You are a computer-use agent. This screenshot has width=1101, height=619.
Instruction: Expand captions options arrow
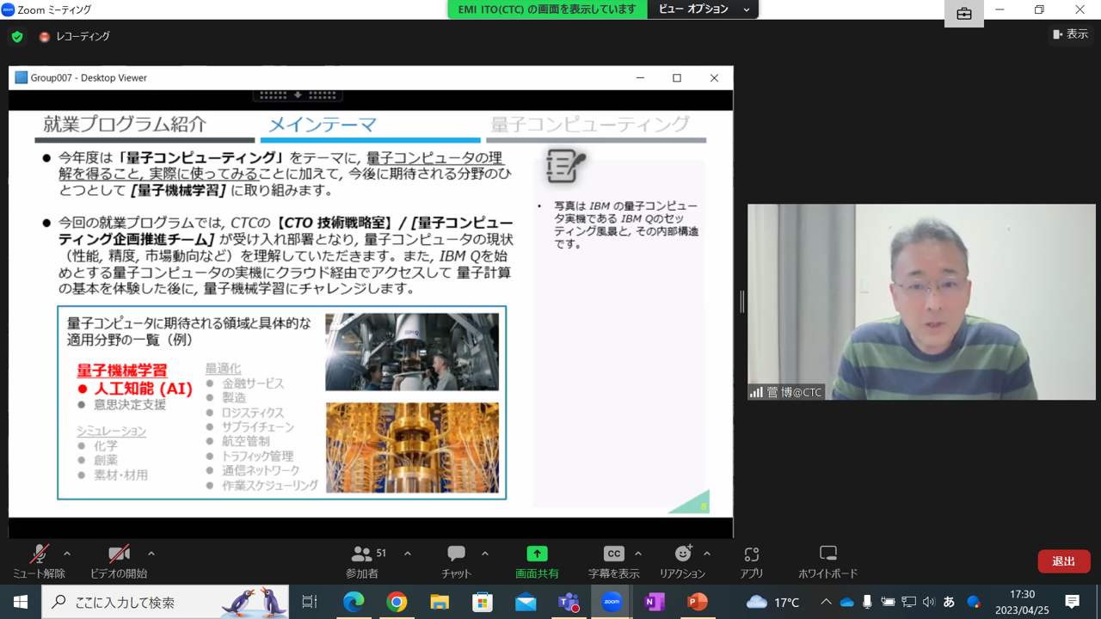[x=638, y=554]
